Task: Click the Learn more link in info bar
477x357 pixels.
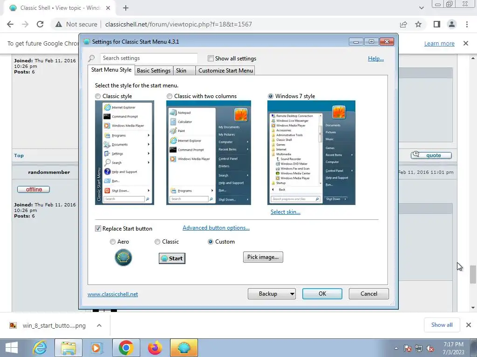Action: (x=439, y=43)
